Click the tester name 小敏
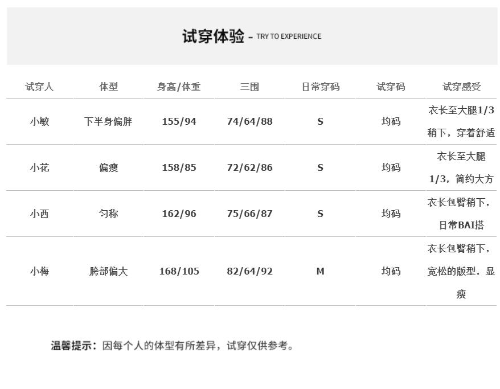The height and width of the screenshot is (389, 500). (39, 121)
